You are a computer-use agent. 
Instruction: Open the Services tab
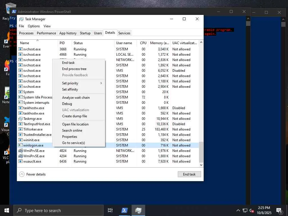pos(124,33)
